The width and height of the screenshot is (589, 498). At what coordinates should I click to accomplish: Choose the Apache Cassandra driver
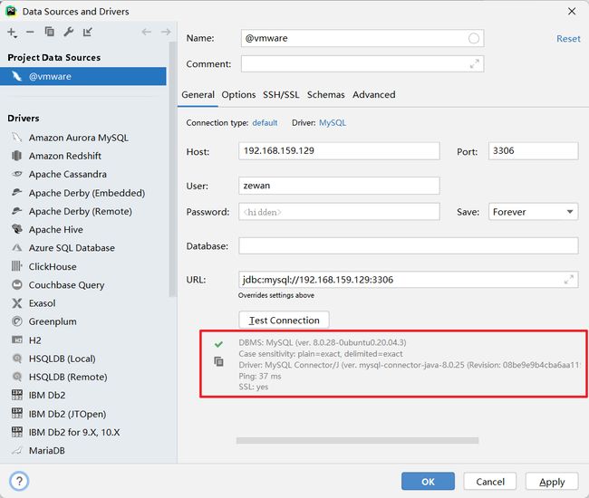point(68,174)
